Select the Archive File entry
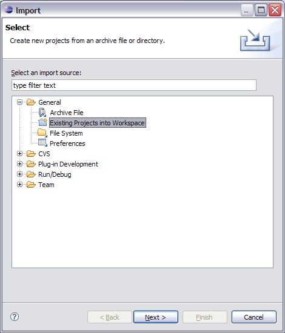The image size is (285, 333). (67, 113)
